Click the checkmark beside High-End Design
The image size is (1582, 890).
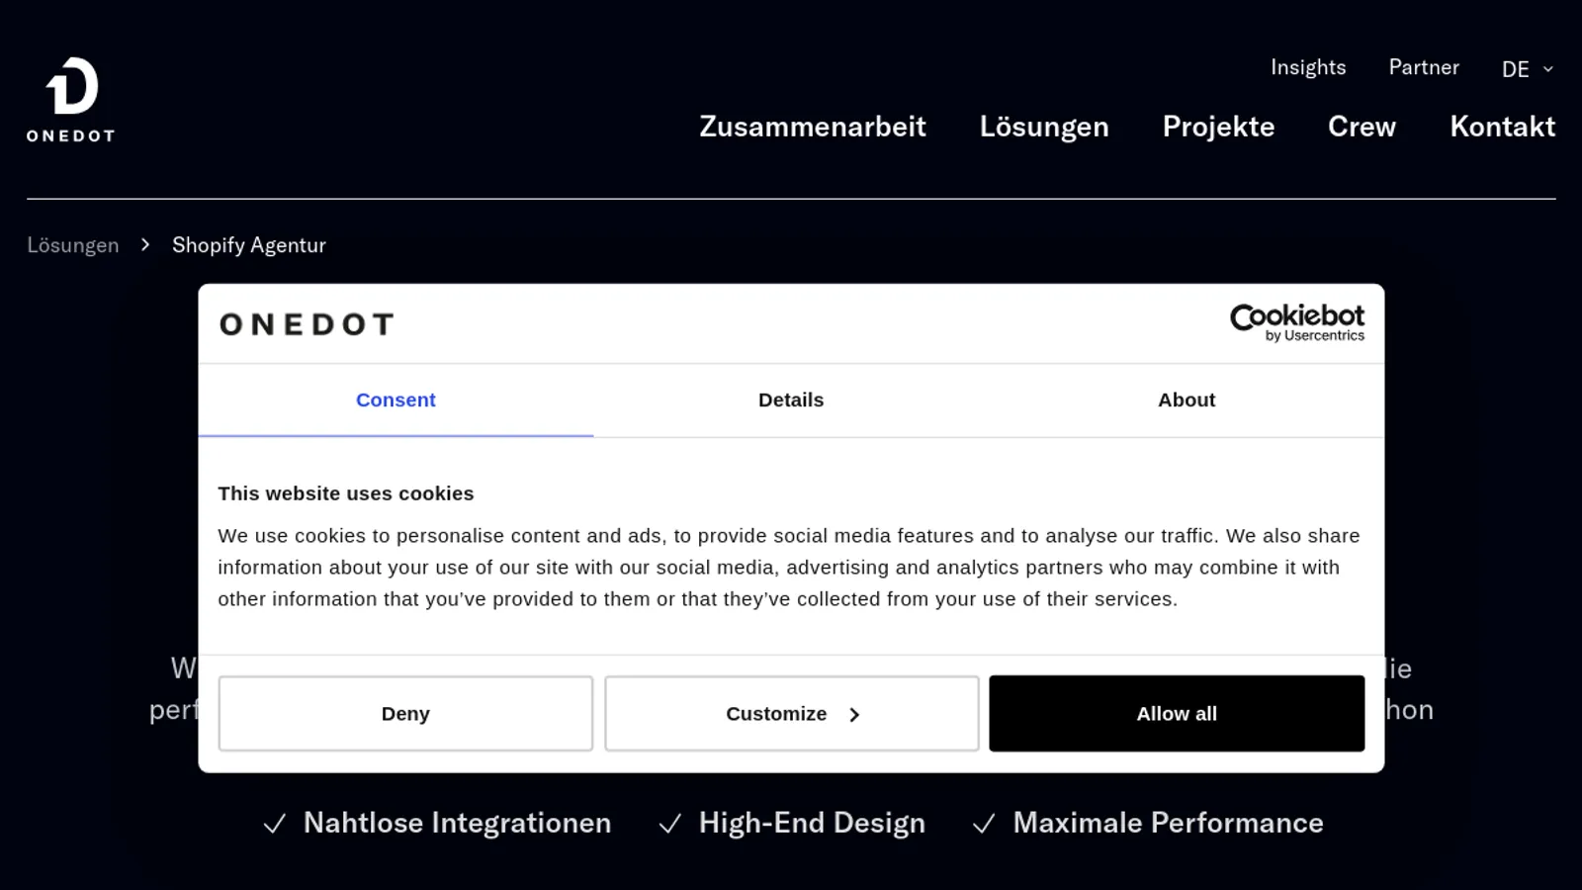669,824
